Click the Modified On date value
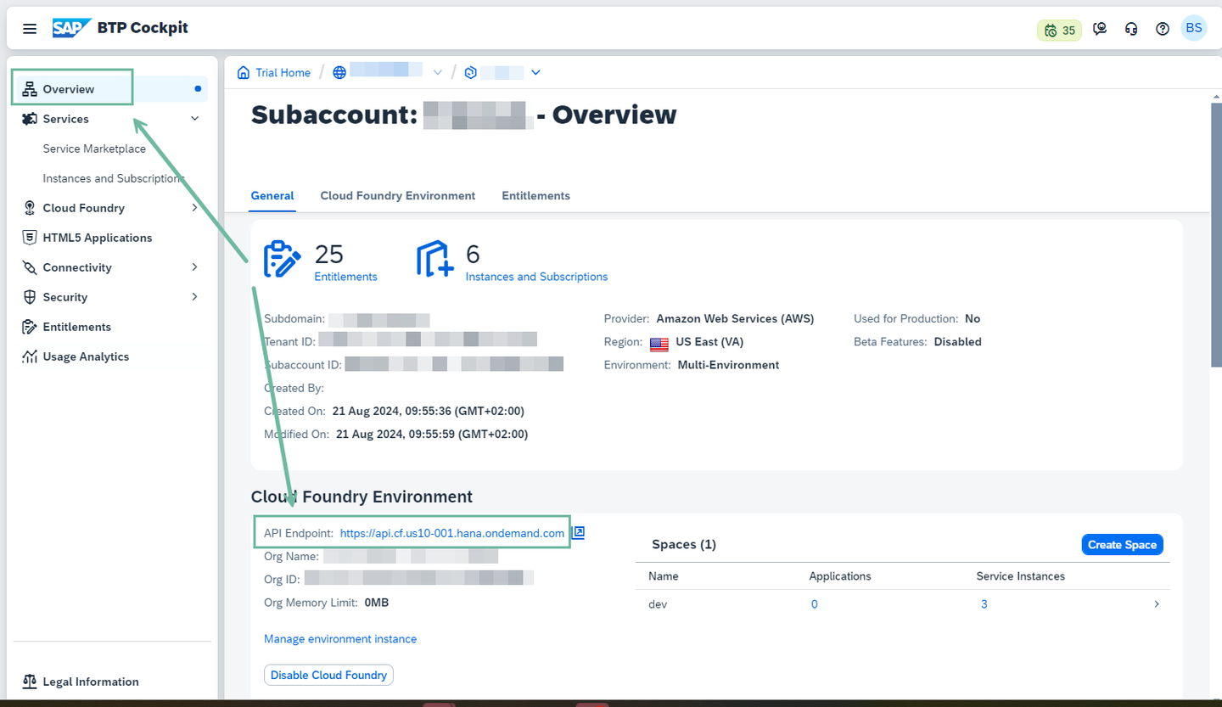 (432, 434)
